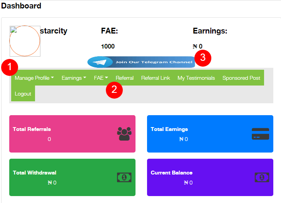Go to the Referral menu item
Screen dimensions: 281x203
pos(125,78)
